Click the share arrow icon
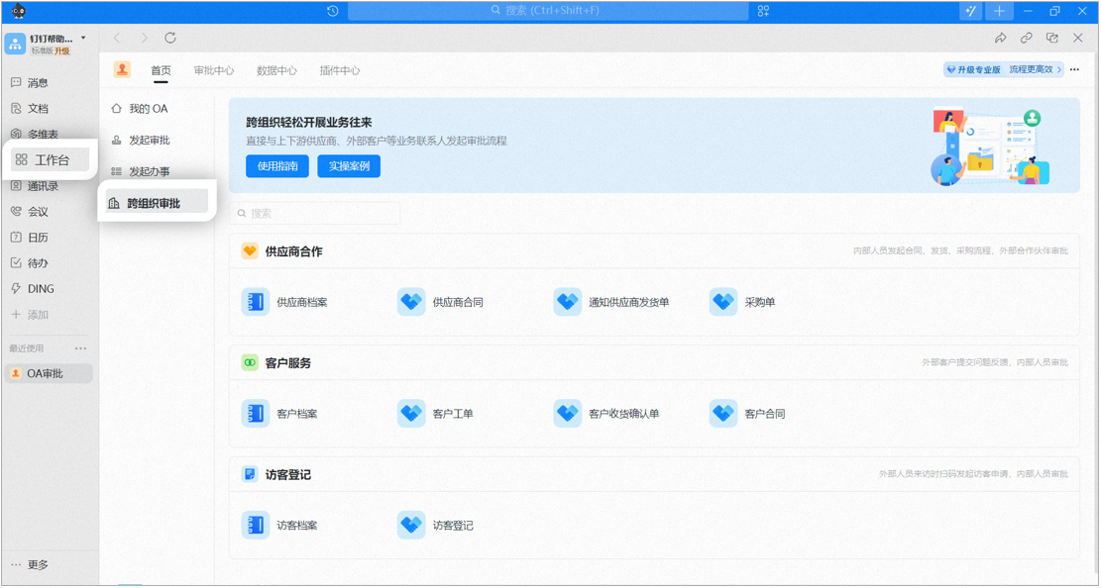 click(1001, 38)
